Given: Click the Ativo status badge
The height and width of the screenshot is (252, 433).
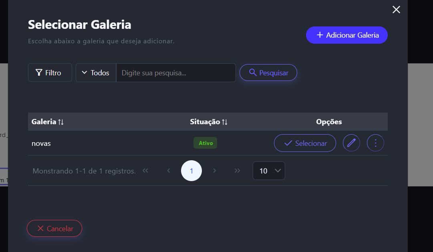Looking at the screenshot, I should click(205, 143).
